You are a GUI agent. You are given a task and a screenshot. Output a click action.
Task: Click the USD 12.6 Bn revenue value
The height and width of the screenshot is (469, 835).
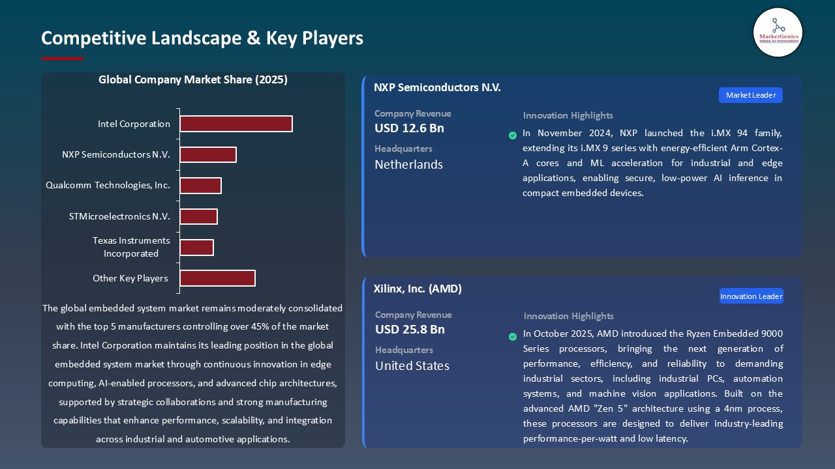409,128
